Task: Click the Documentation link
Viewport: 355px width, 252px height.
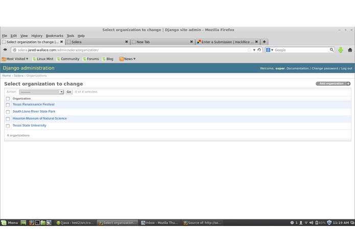Action: click(297, 68)
